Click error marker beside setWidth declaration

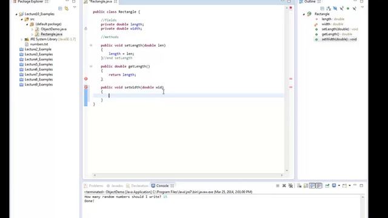point(86,87)
